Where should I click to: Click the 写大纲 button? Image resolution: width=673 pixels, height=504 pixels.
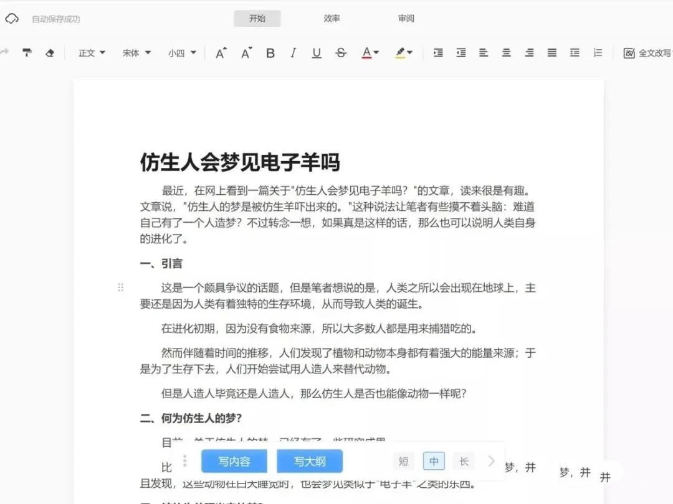(310, 461)
